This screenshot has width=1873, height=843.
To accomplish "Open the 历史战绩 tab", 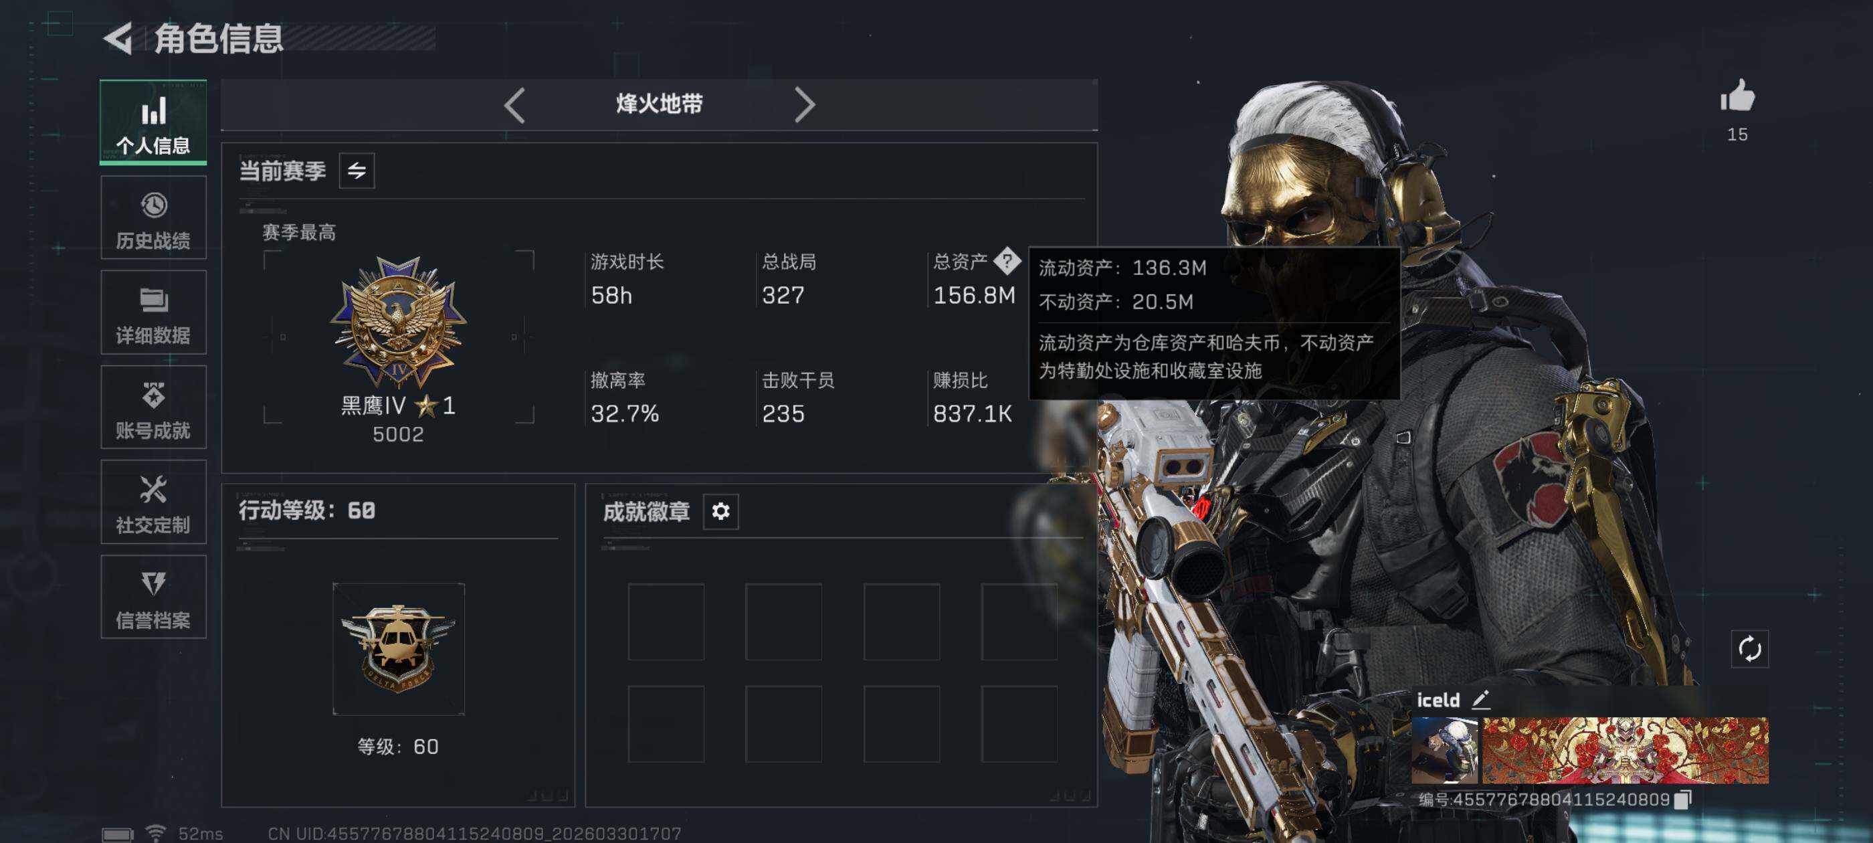I will coord(153,217).
